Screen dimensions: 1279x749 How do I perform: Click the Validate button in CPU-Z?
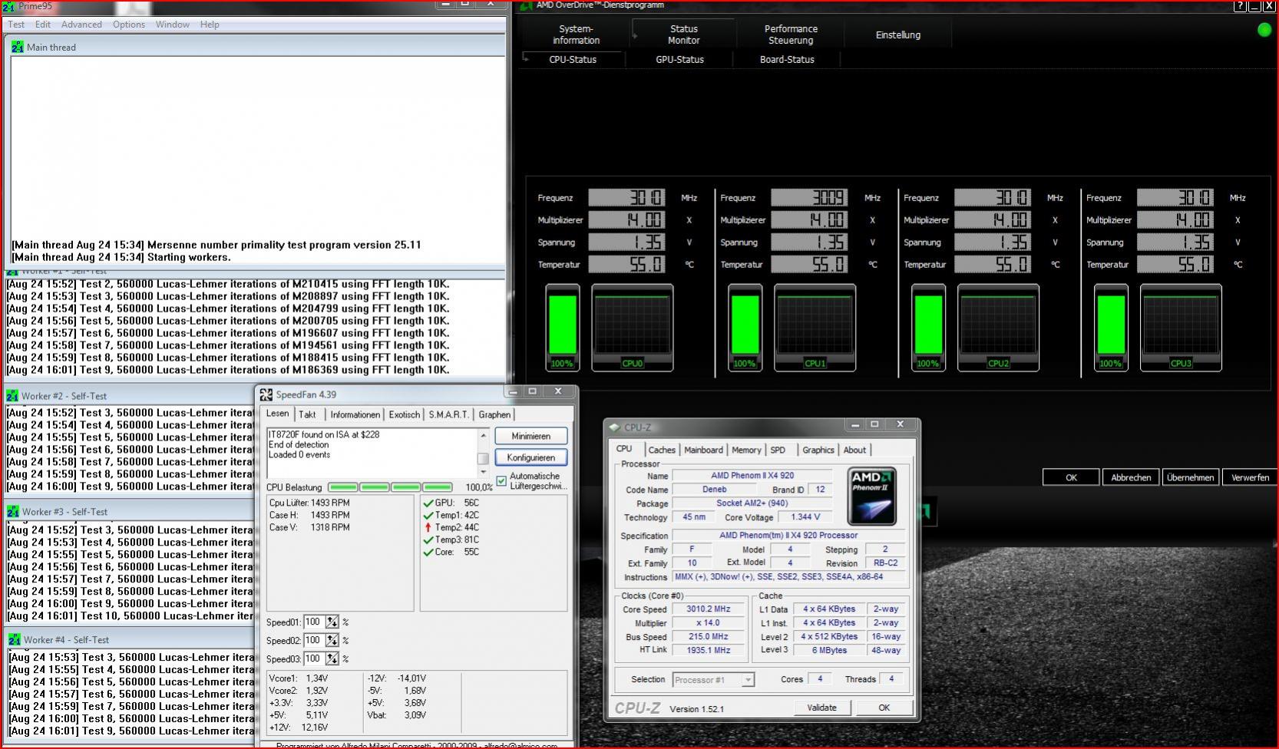click(821, 708)
